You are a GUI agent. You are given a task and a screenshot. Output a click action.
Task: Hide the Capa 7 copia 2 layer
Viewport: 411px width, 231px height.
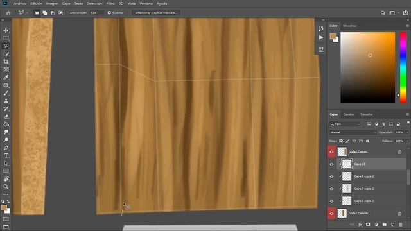(331, 189)
